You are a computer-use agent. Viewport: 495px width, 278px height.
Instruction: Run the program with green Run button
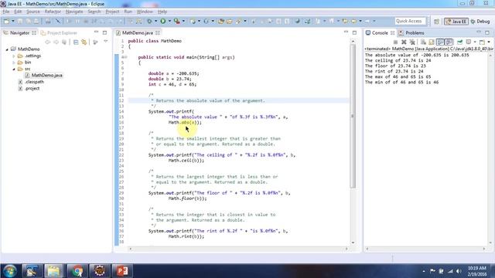tap(163, 21)
